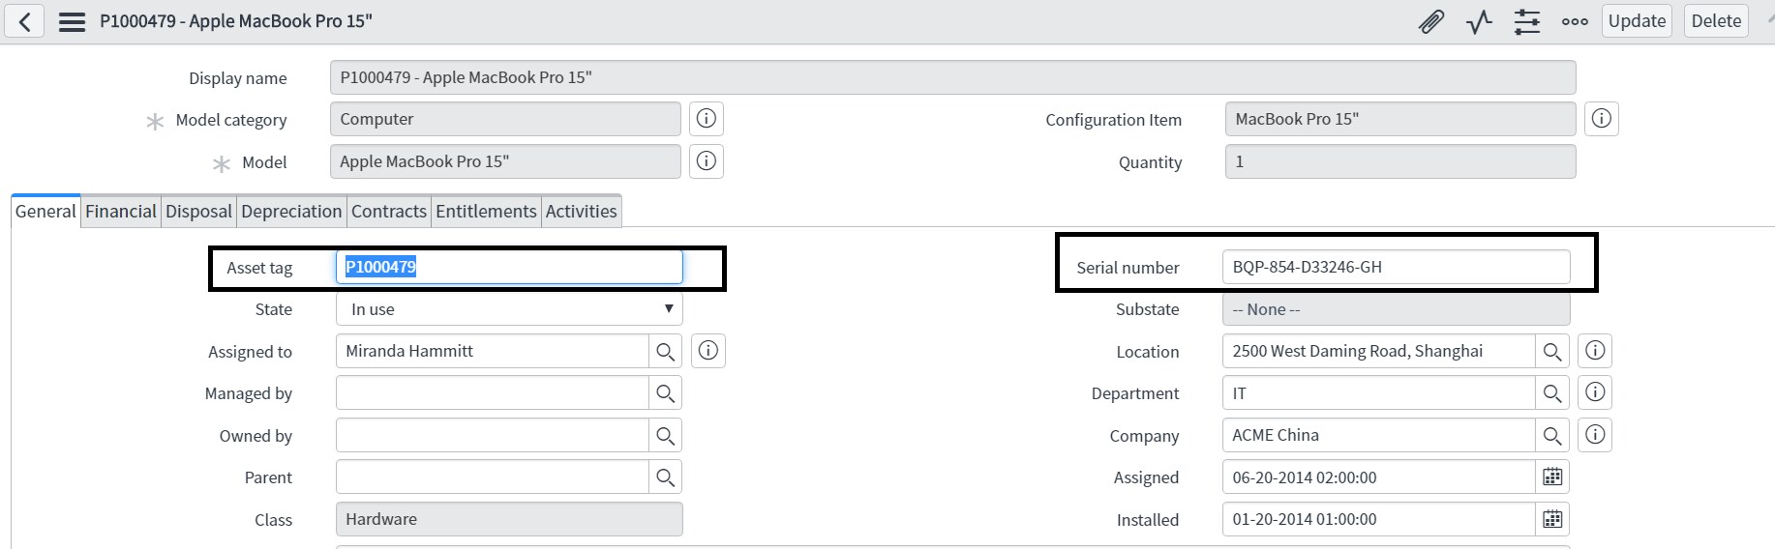Show info for the Company field
The height and width of the screenshot is (549, 1775).
click(x=1595, y=435)
